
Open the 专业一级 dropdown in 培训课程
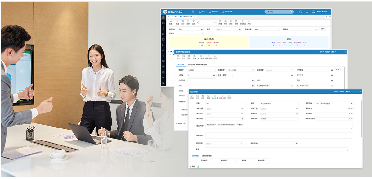225,109
